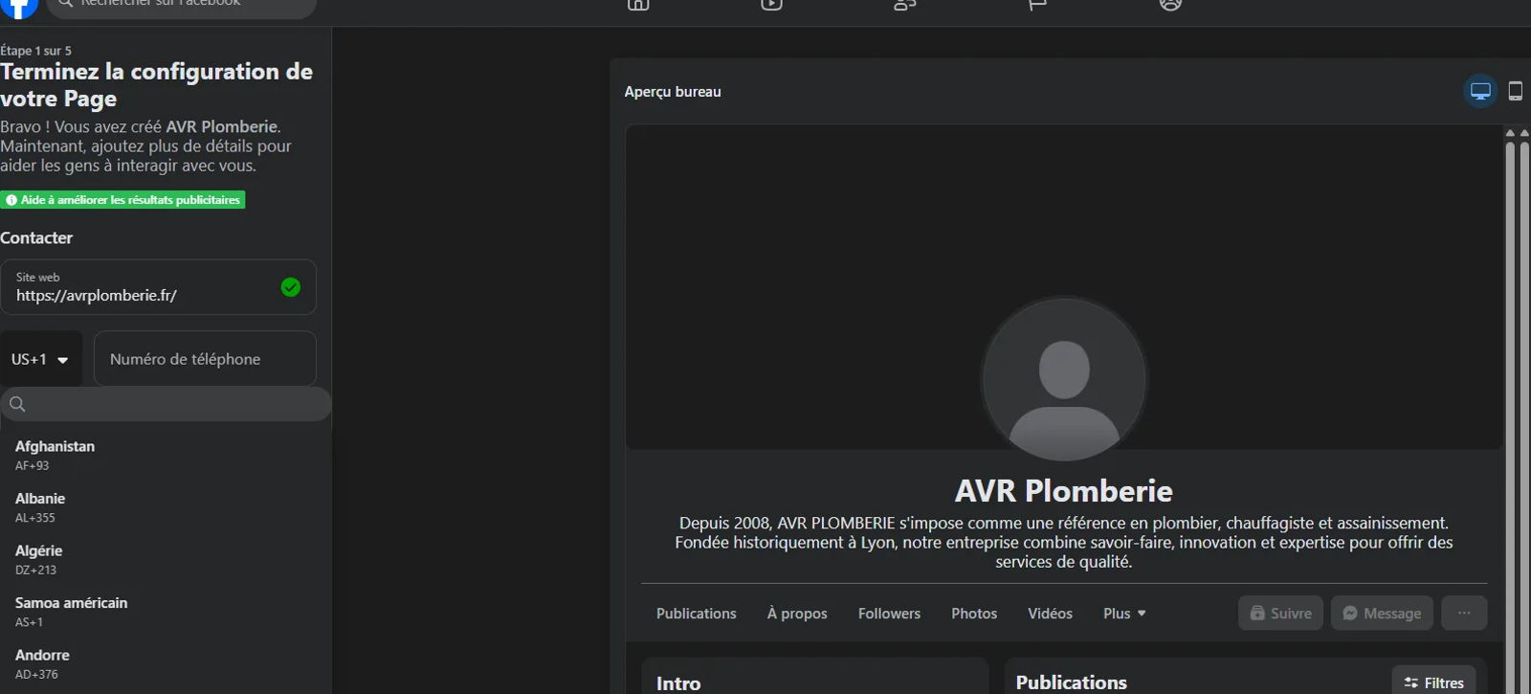Image resolution: width=1531 pixels, height=694 pixels.
Task: Click the Suivre button
Action: pos(1281,614)
